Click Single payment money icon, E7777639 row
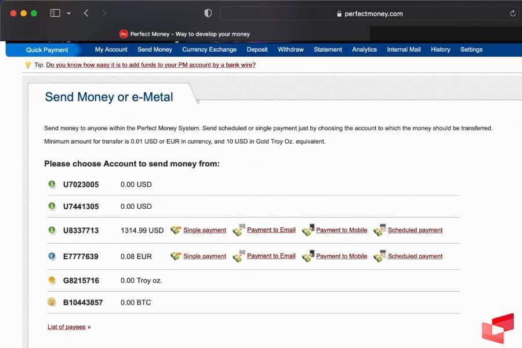The image size is (522, 348). coord(175,256)
